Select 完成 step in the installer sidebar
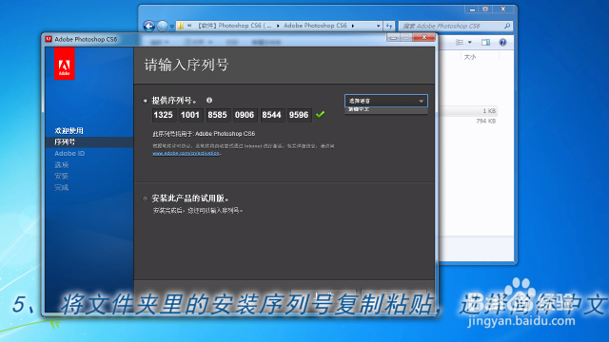Viewport: 609px width, 342px height. coord(61,188)
